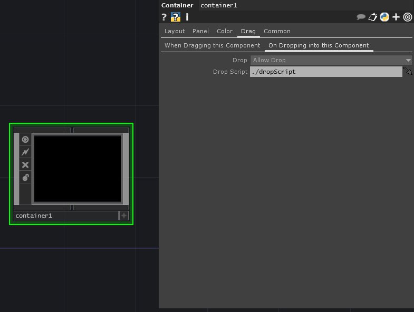Toggle the lock flag on container1

25,178
